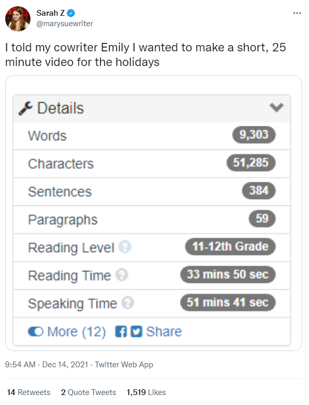This screenshot has height=405, width=309.
Task: Click the Reading Level help icon
Action: pos(125,247)
